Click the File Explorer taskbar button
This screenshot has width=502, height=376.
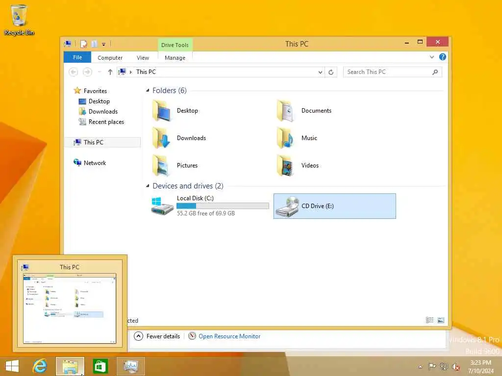point(70,366)
